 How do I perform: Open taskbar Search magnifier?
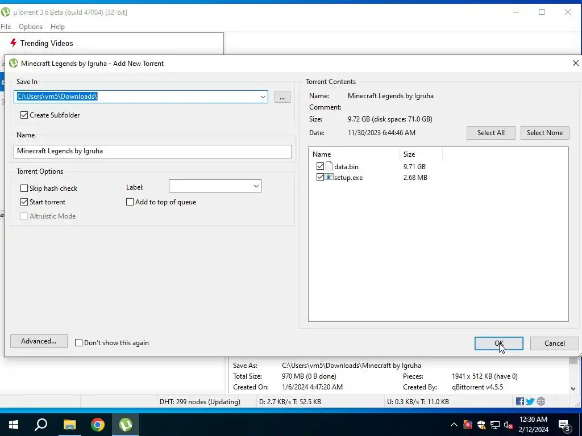[x=41, y=425]
